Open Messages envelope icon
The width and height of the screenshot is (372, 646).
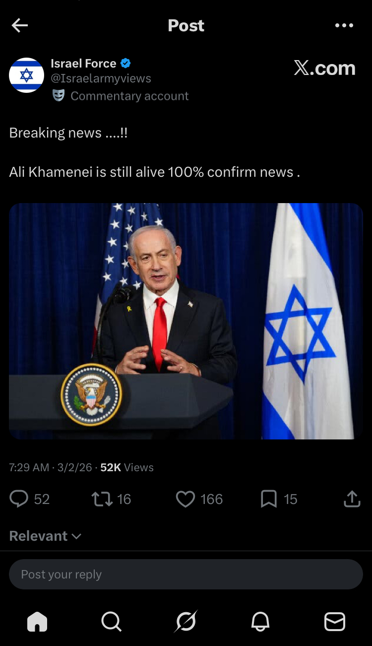click(x=335, y=621)
